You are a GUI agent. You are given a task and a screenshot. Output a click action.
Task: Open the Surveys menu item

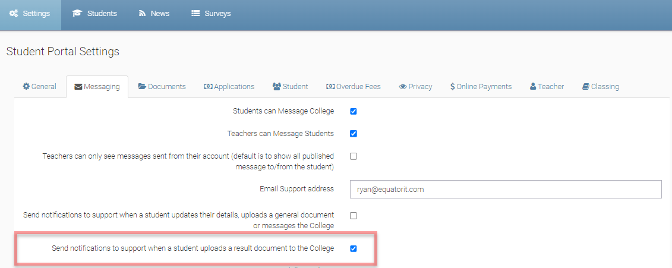(211, 14)
